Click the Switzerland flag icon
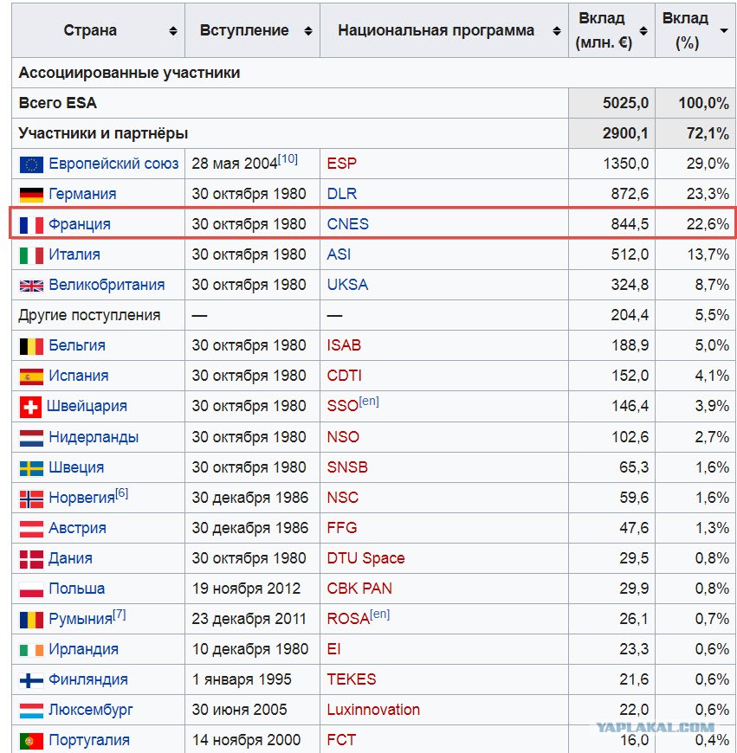The image size is (737, 753). tap(30, 408)
